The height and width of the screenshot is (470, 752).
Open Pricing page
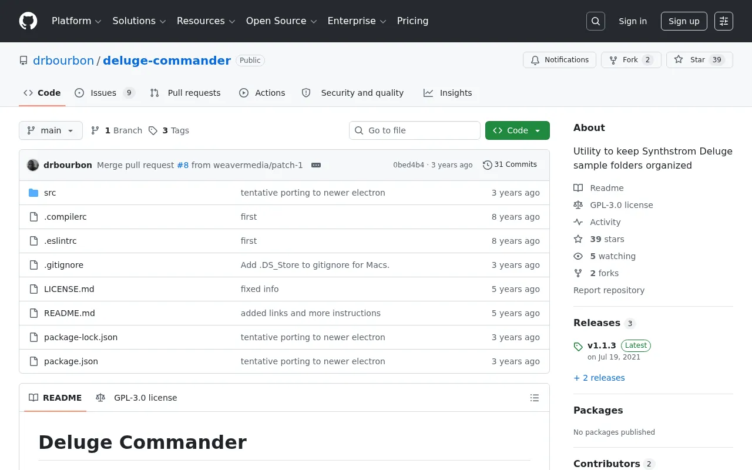click(x=412, y=21)
